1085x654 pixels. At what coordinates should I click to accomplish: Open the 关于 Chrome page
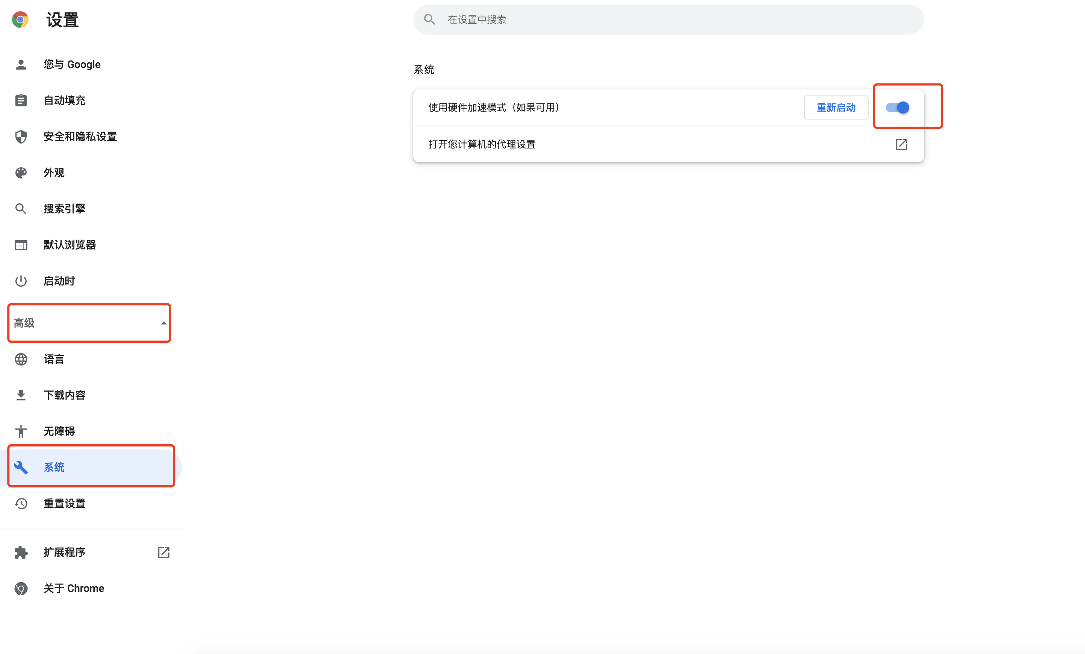point(74,588)
